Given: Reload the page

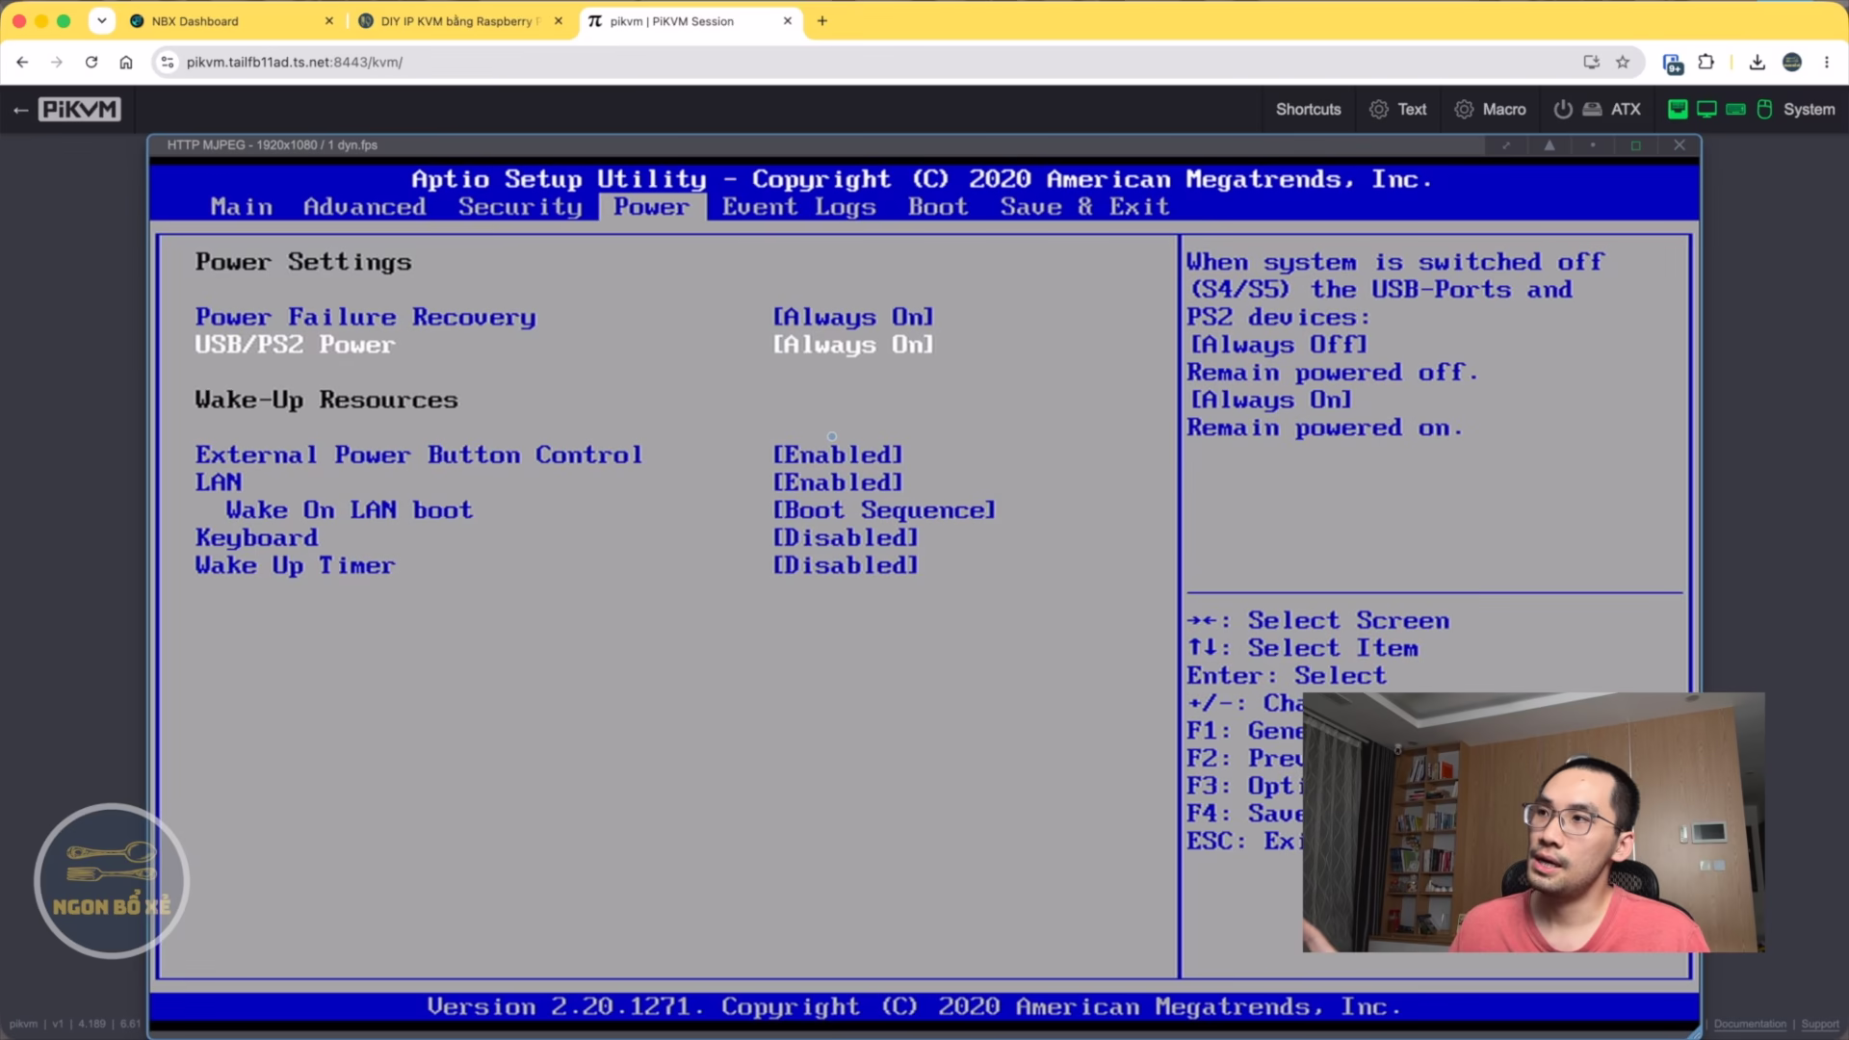Looking at the screenshot, I should pos(91,62).
